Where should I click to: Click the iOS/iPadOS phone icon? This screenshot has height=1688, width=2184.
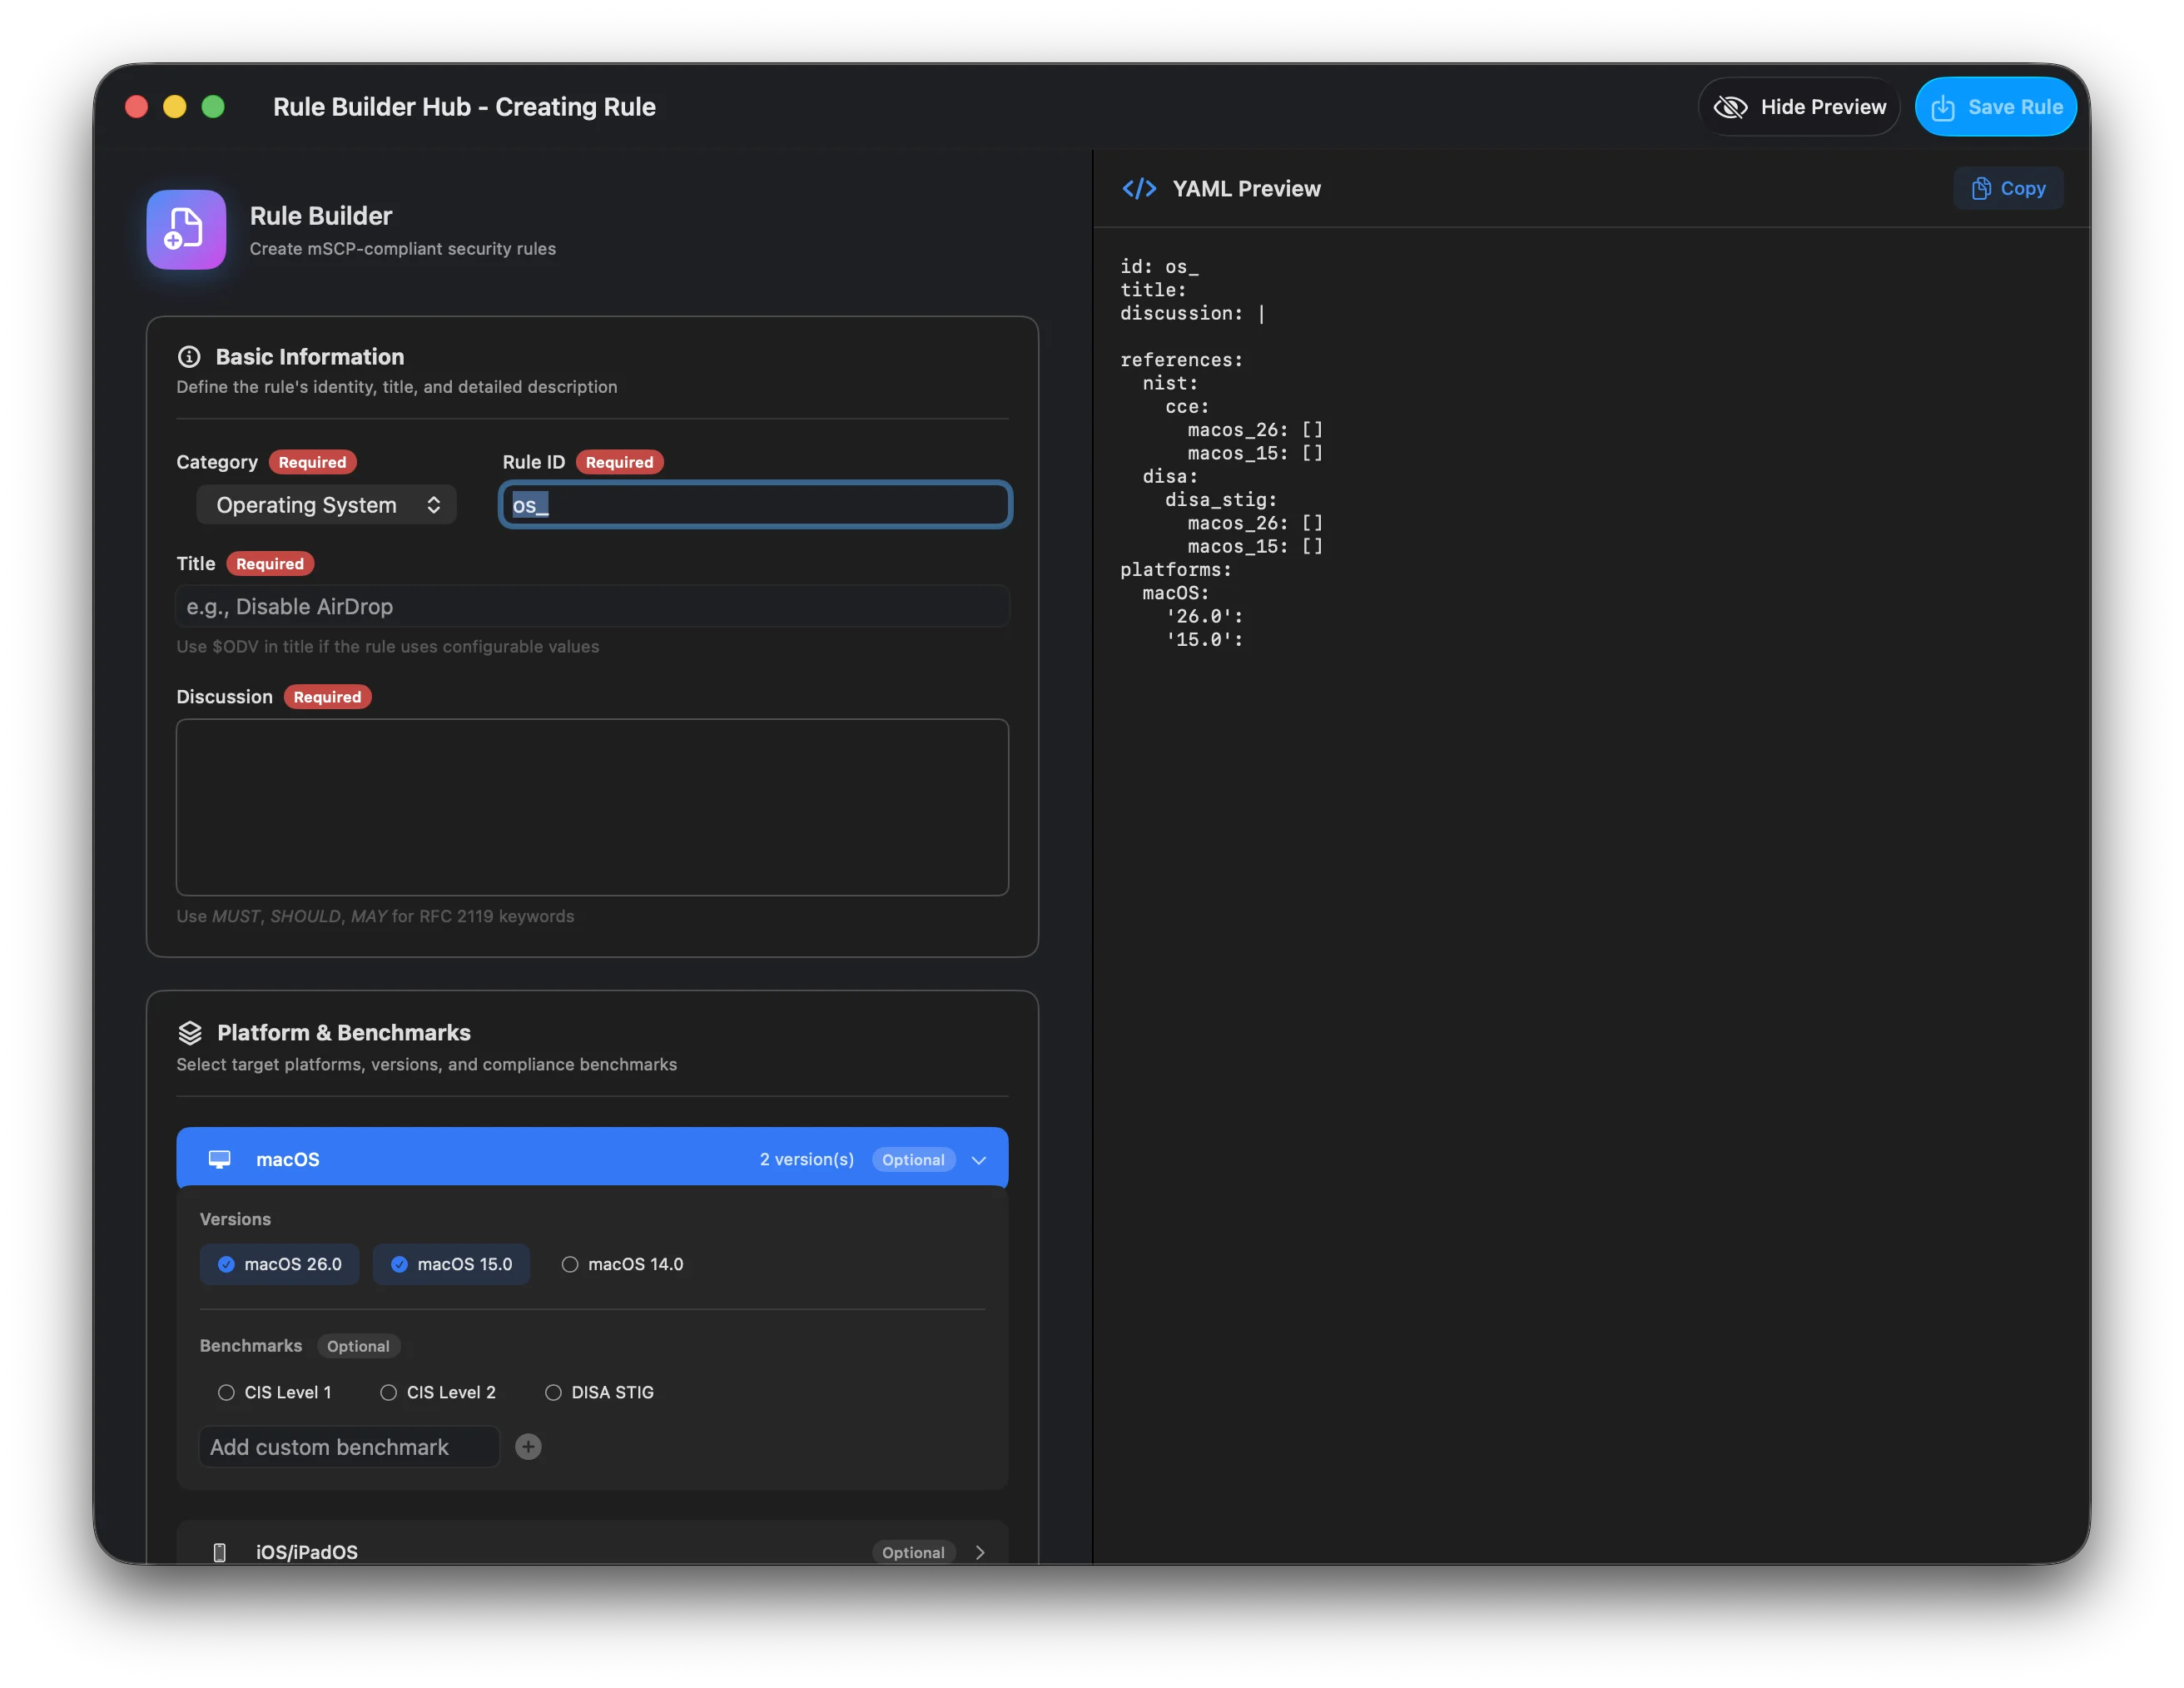(220, 1552)
